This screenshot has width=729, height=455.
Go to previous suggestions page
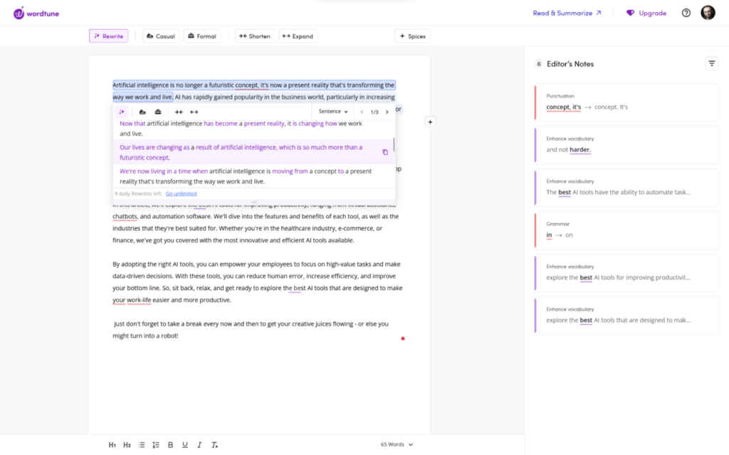coord(362,112)
